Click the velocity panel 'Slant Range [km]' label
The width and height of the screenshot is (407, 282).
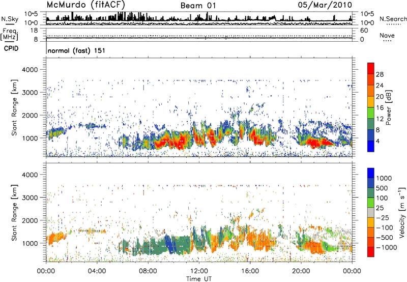point(14,212)
